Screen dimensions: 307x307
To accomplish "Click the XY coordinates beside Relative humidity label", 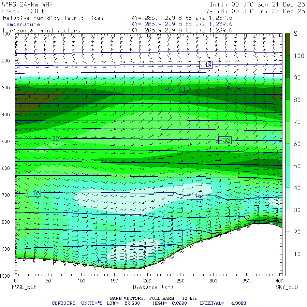I will (182, 18).
